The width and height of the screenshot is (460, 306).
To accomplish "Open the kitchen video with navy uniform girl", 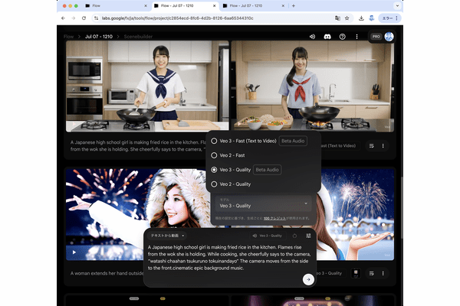I will [147, 86].
